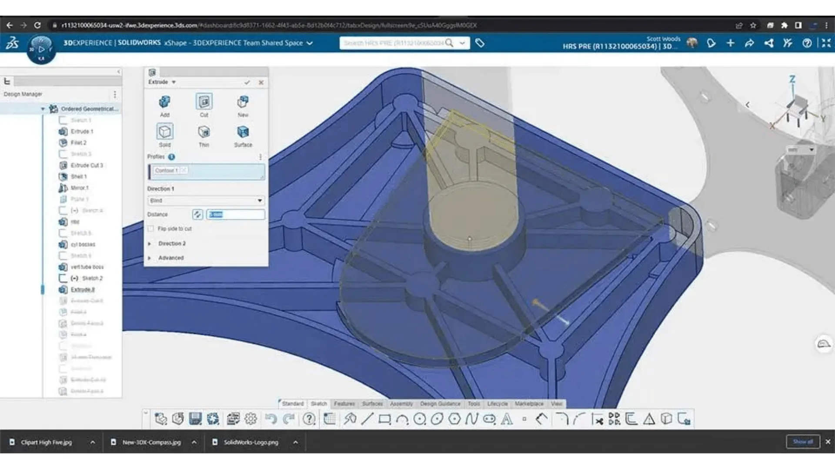This screenshot has width=835, height=469.
Task: Open the help question mark in top bar
Action: click(x=807, y=43)
